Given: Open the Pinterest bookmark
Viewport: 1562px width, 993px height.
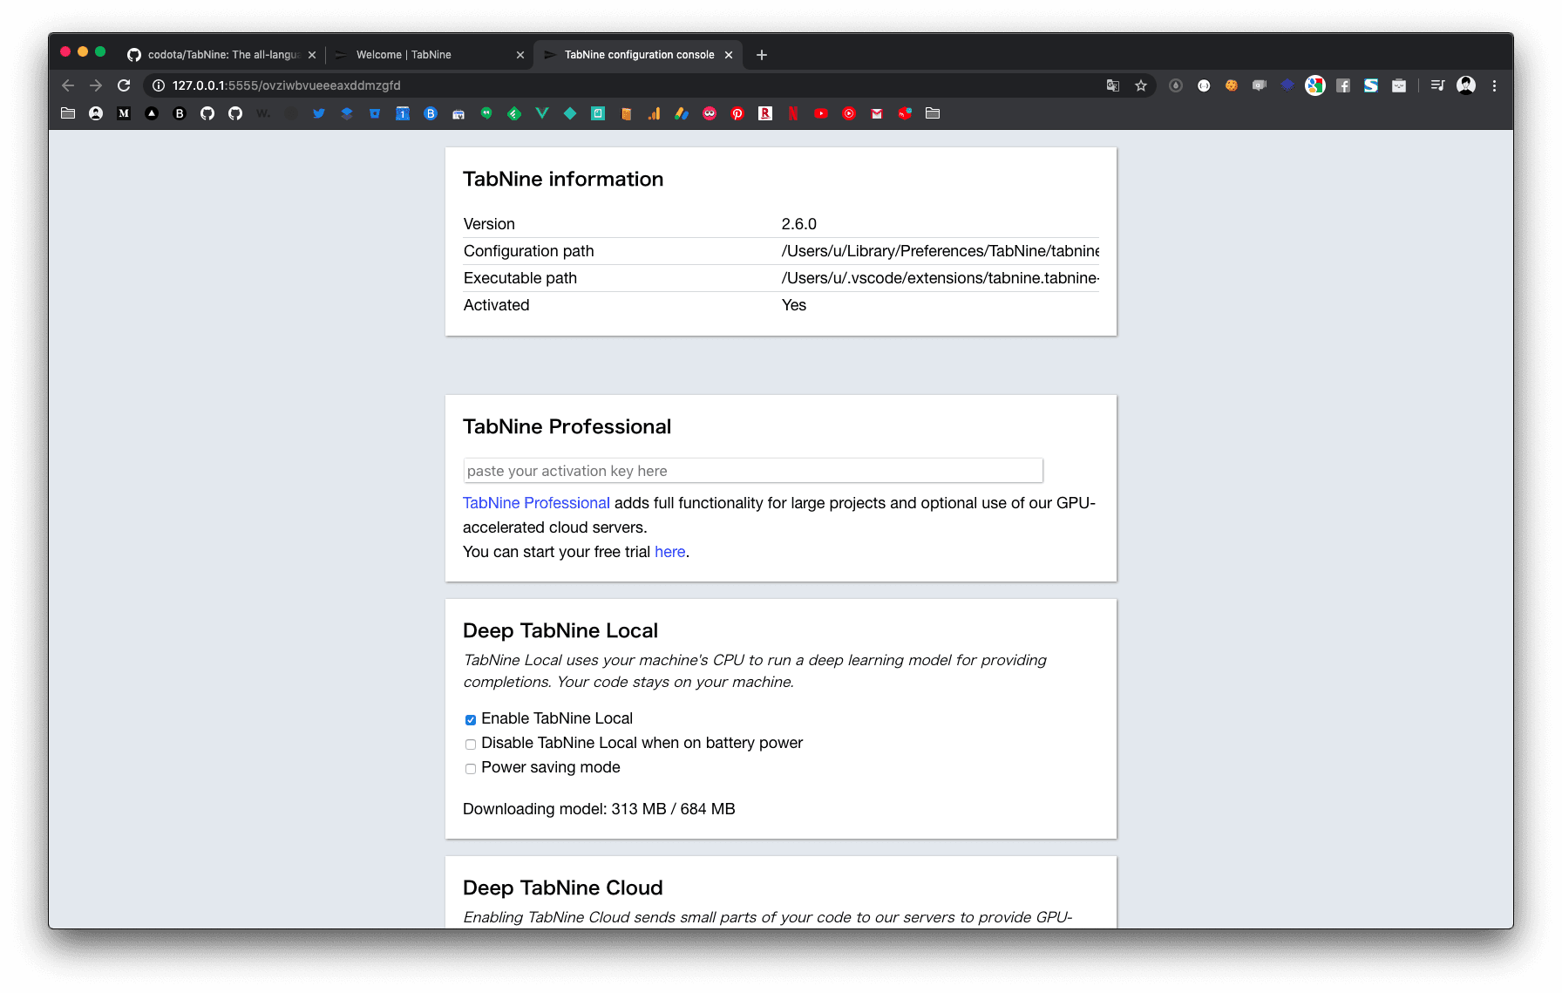Looking at the screenshot, I should pos(737,113).
